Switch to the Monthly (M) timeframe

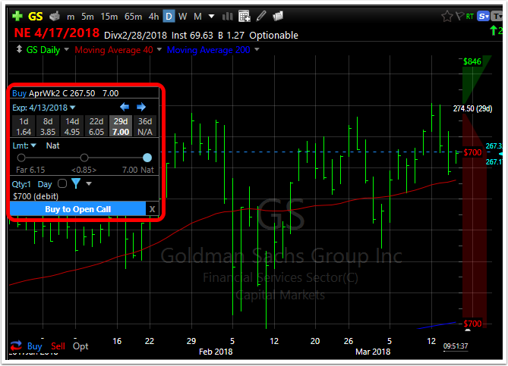coord(197,16)
